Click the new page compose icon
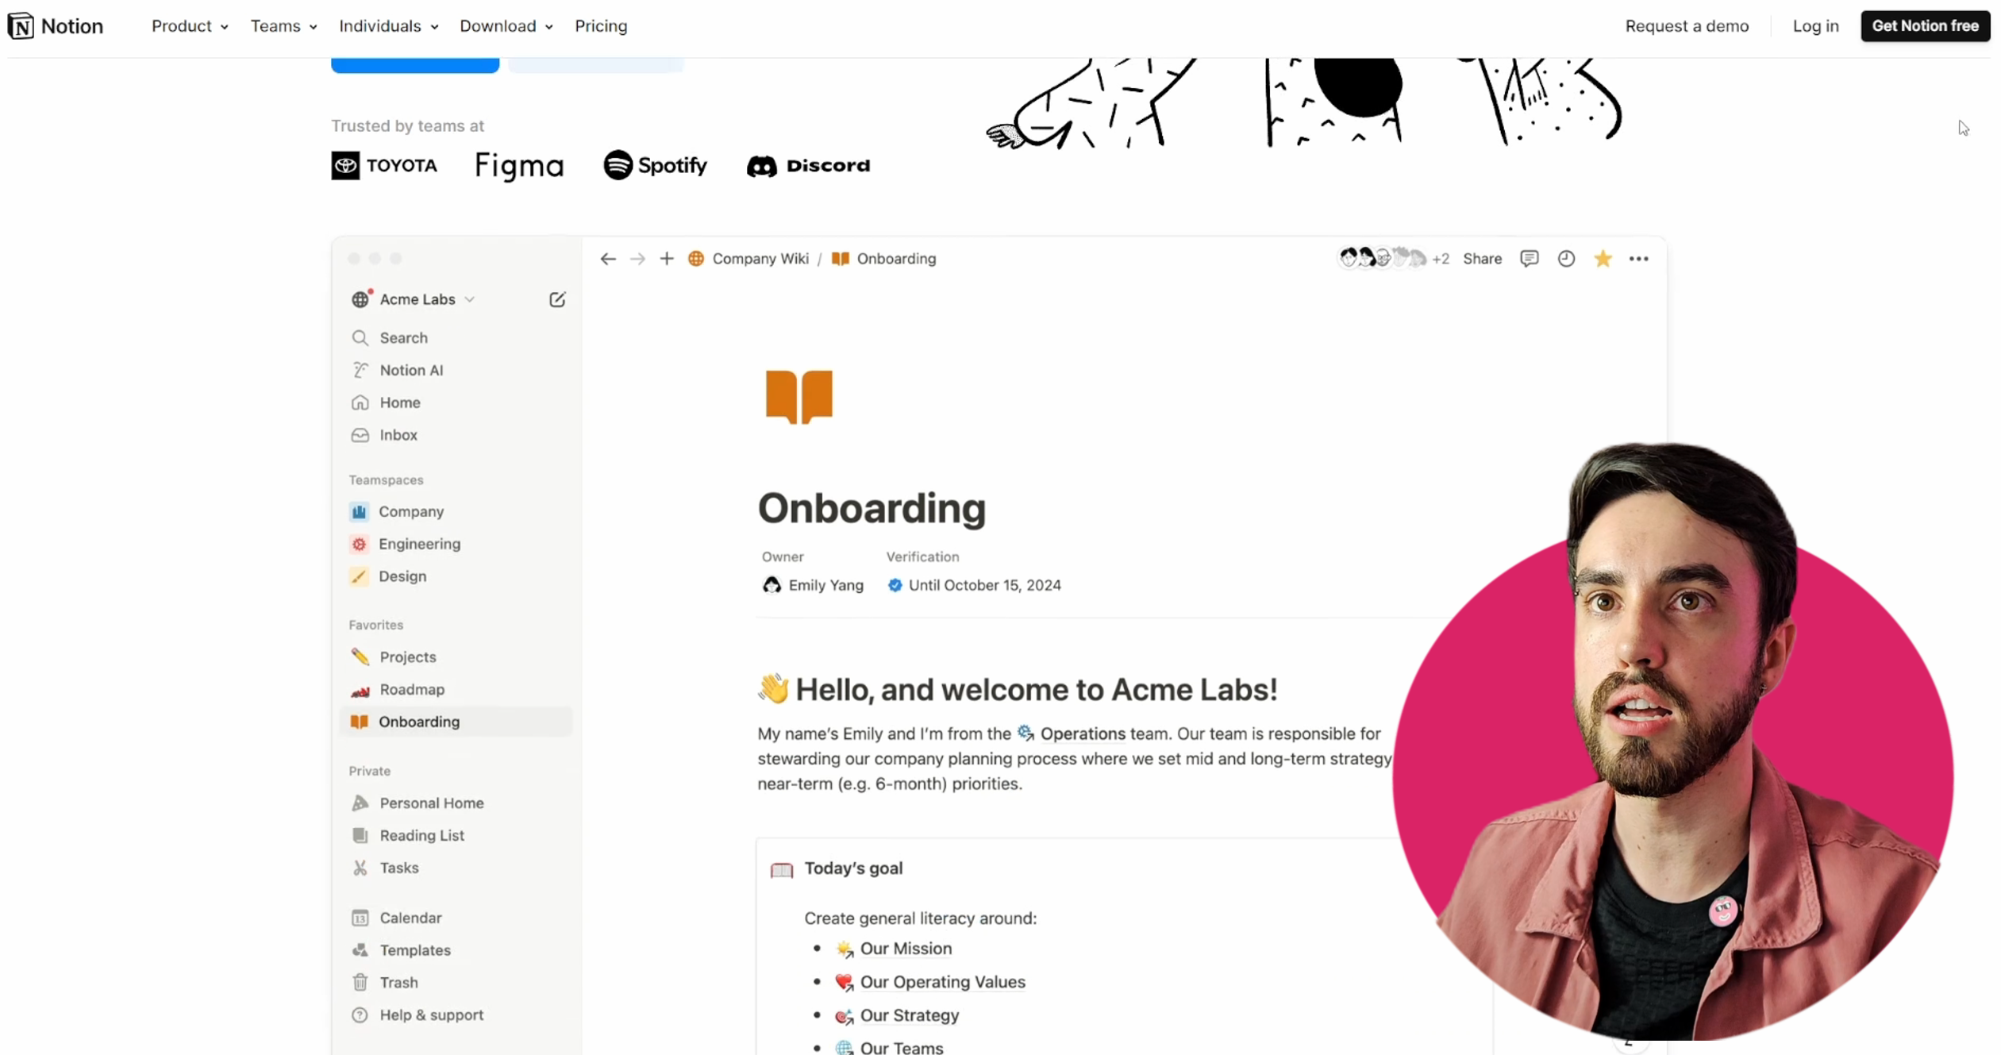 (557, 299)
